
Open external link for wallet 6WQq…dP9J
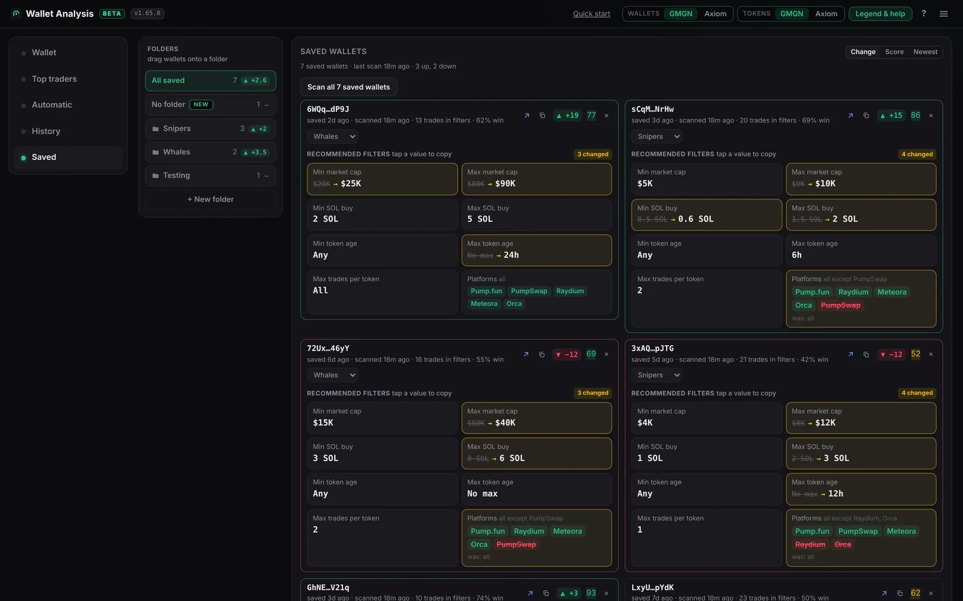point(527,115)
